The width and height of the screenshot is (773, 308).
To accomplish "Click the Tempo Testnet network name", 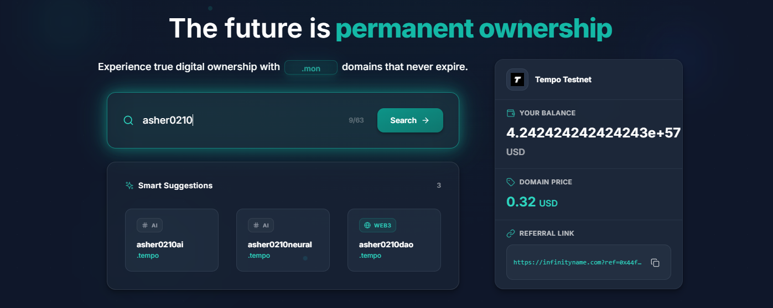I will [x=563, y=79].
